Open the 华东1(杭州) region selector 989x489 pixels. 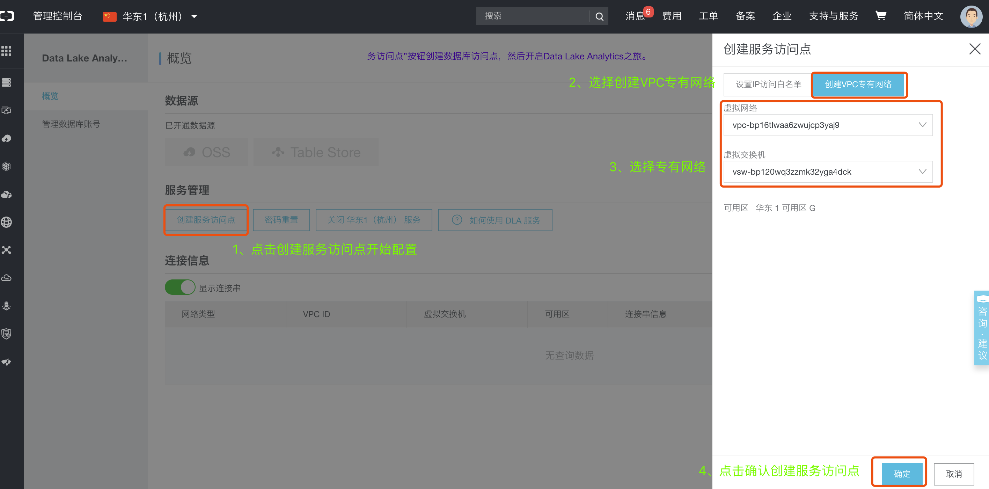[x=151, y=16]
